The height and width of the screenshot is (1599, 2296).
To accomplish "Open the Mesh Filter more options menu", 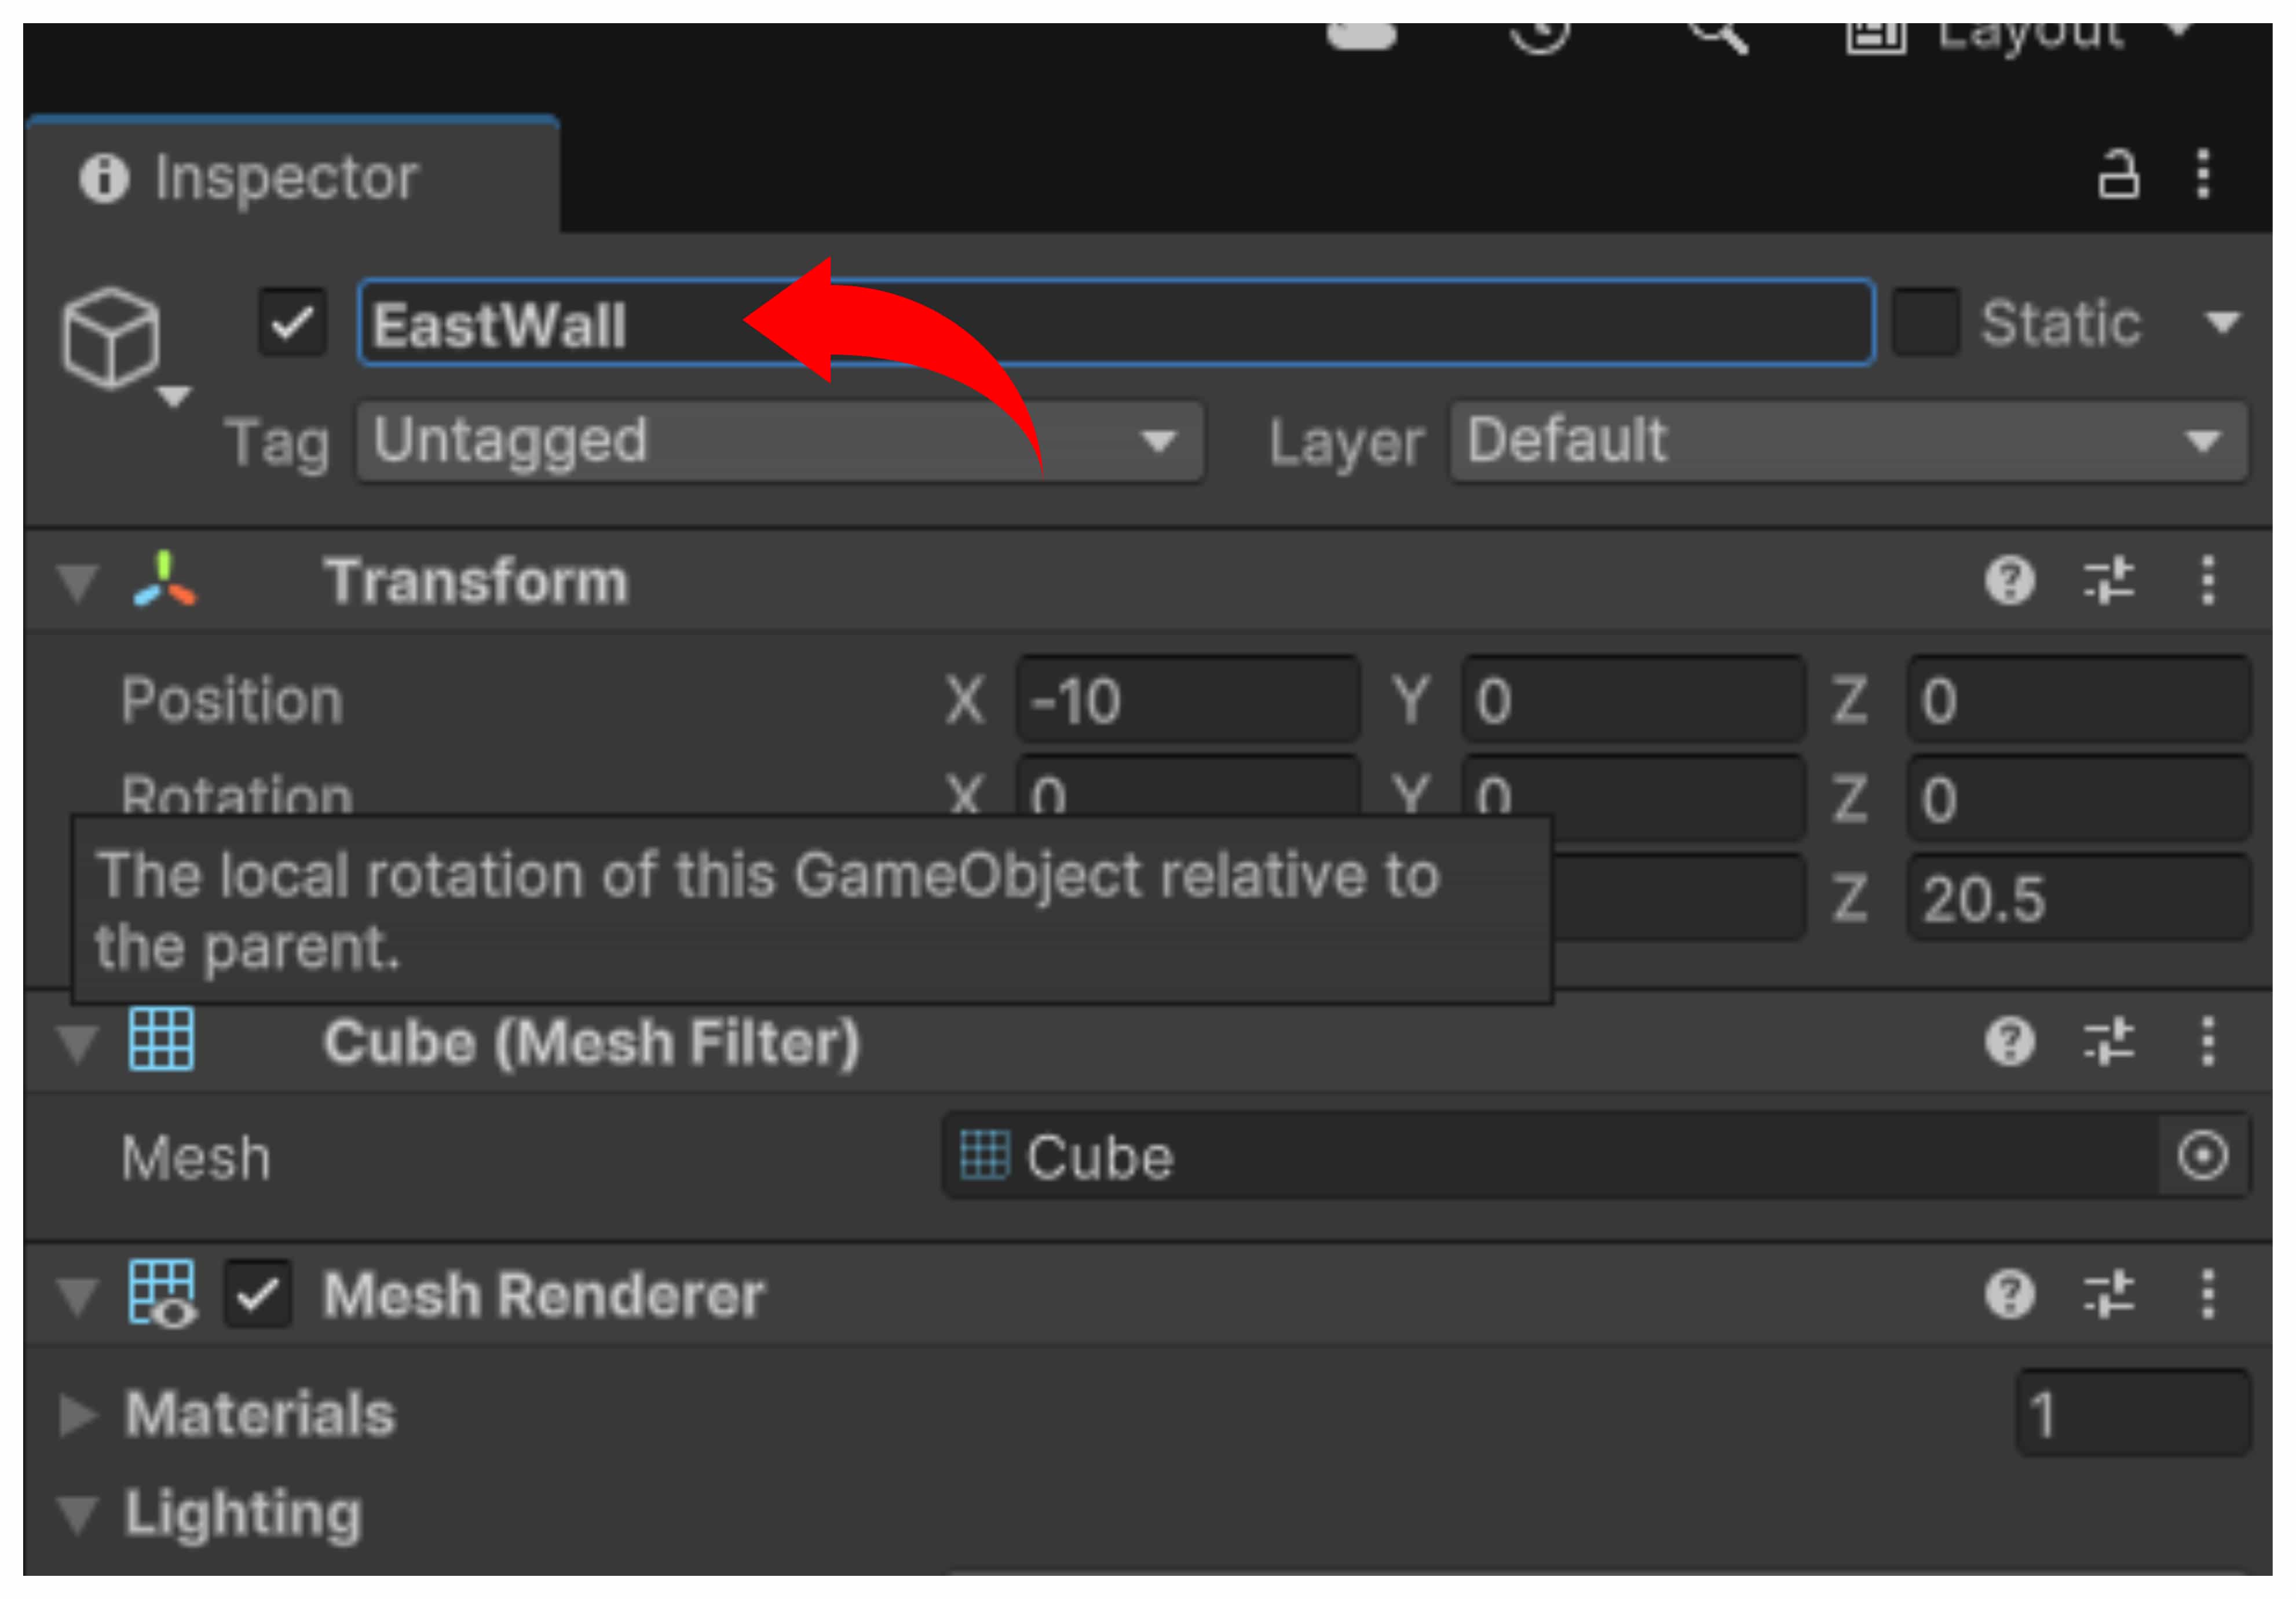I will coord(2208,1042).
